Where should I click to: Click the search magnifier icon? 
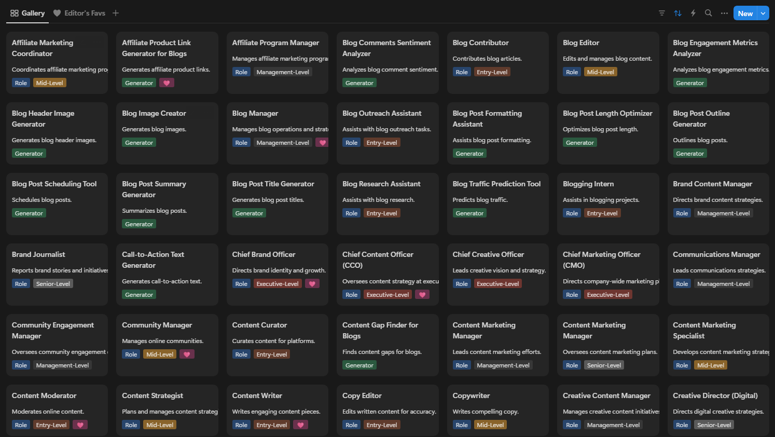(708, 13)
